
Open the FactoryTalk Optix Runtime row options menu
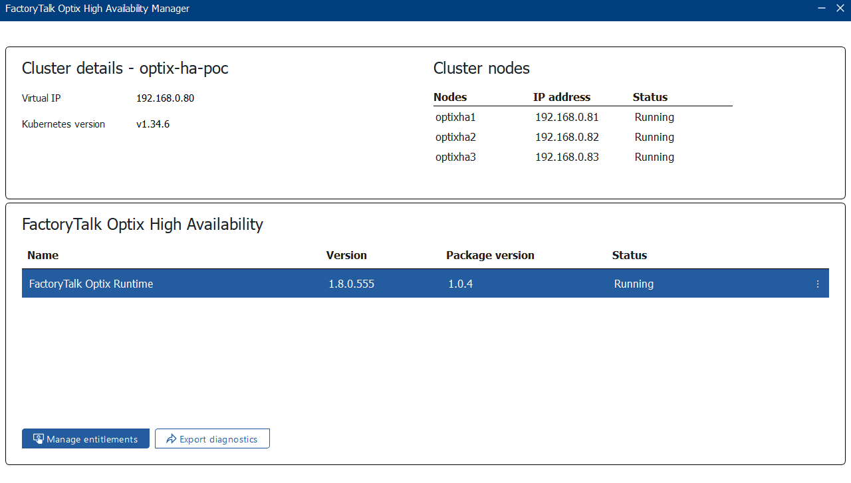pos(818,284)
